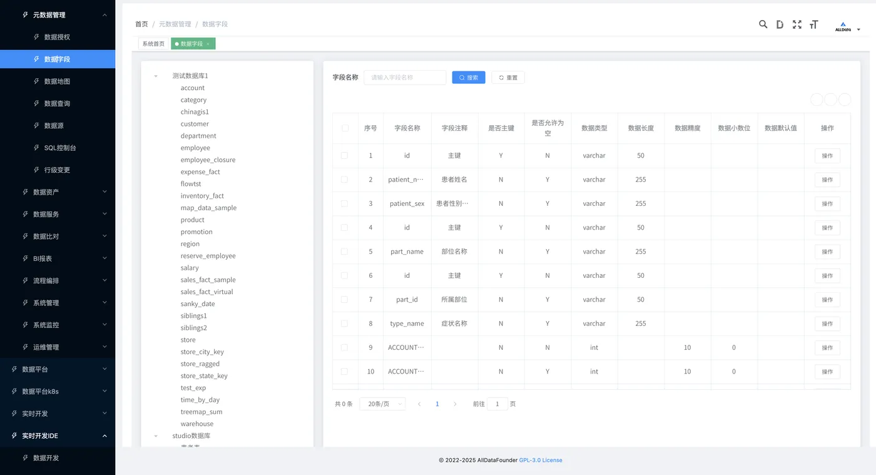Screen dimensions: 876x475
Task: Expand the 流程编排 submenu chevron
Action: coord(104,280)
